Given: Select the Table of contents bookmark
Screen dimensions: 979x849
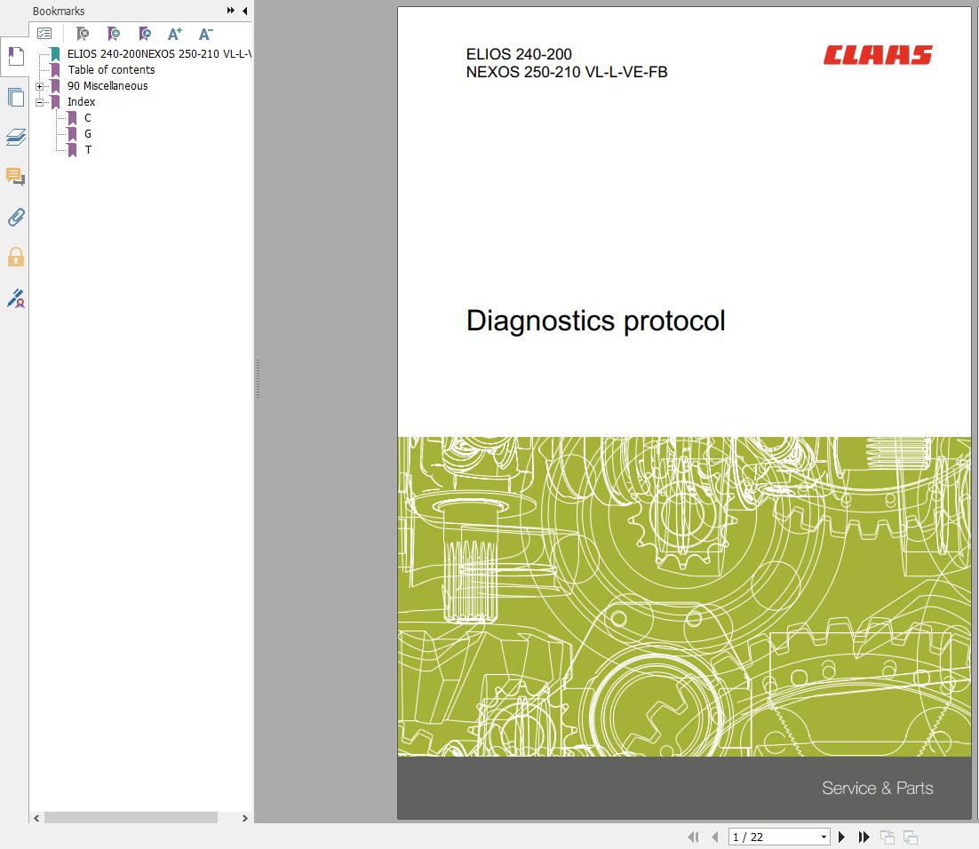Looking at the screenshot, I should [111, 70].
